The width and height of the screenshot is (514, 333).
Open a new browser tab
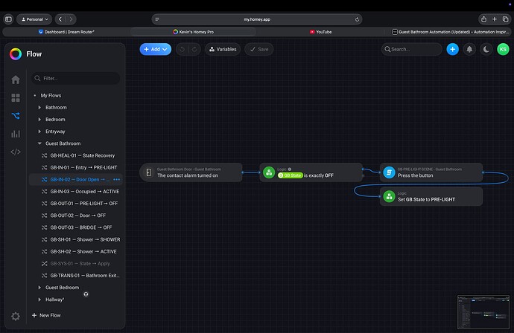click(495, 19)
